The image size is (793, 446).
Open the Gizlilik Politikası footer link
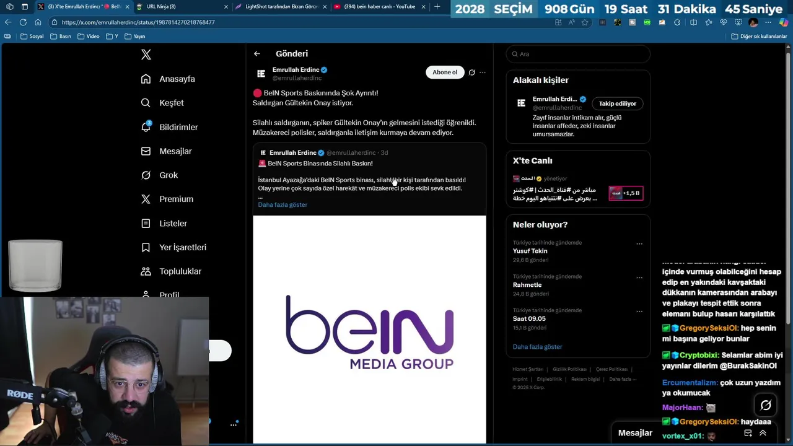[569, 369]
